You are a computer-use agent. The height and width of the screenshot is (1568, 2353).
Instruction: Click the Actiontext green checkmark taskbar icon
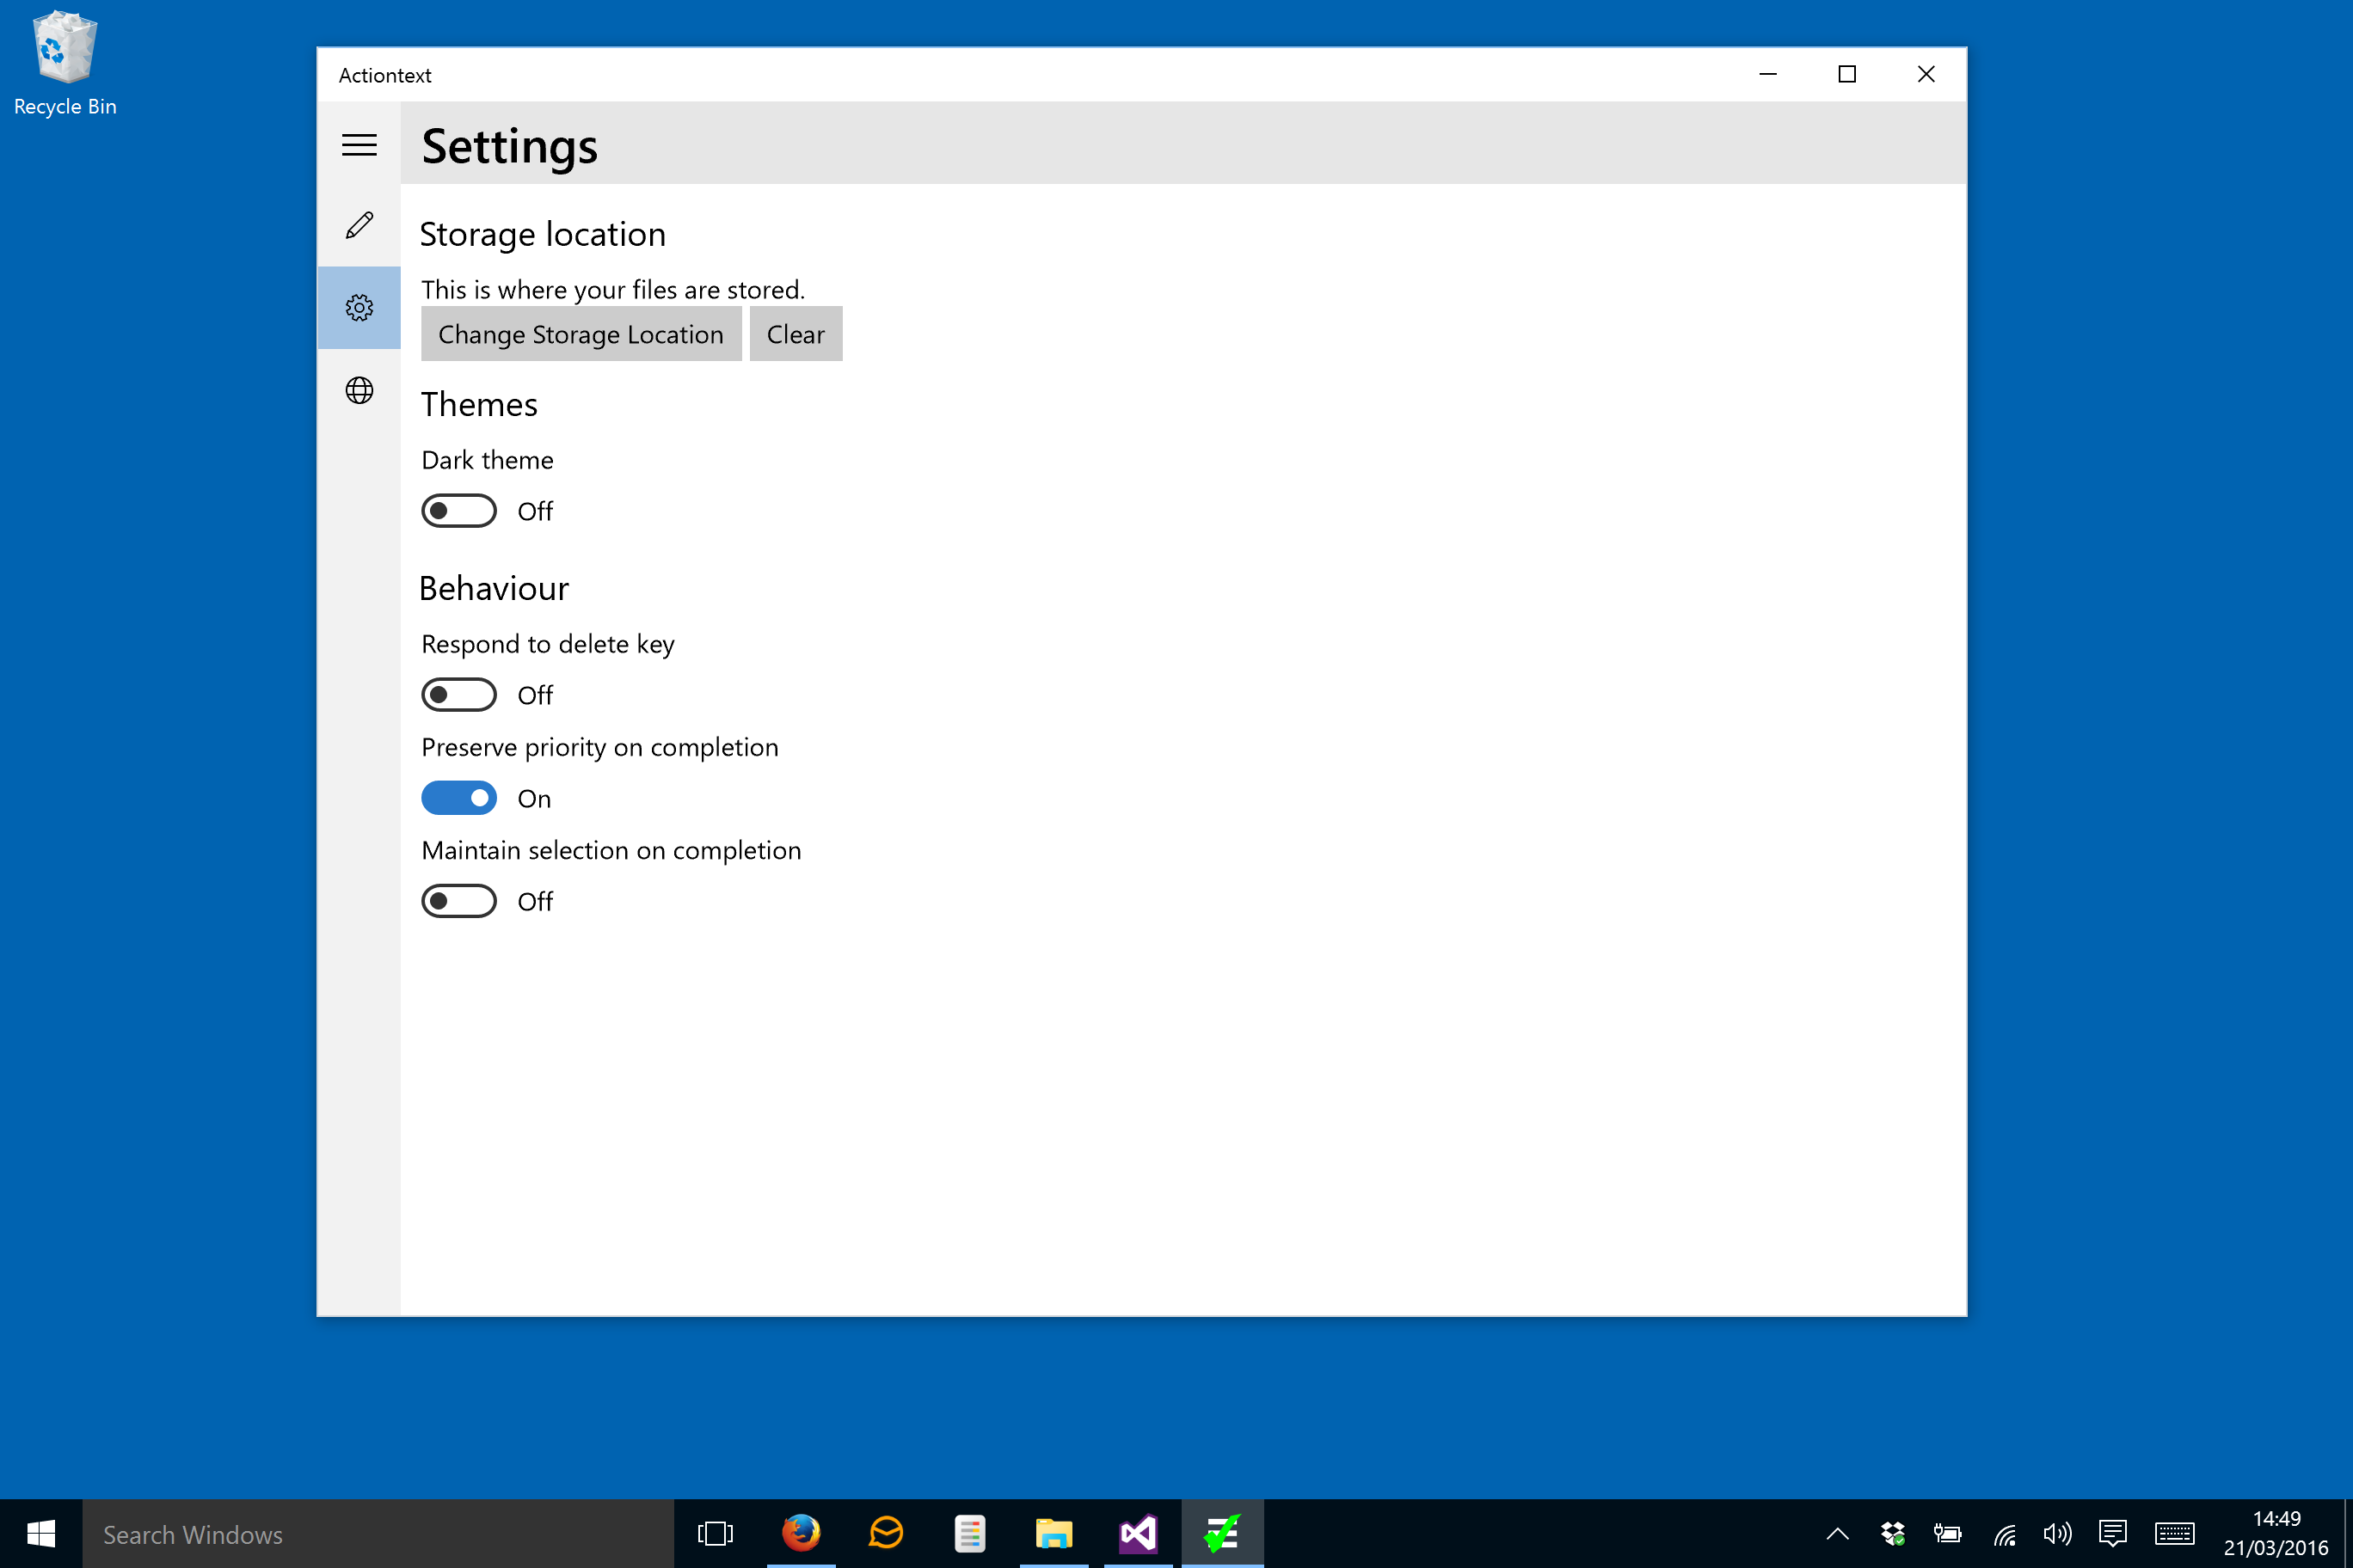[x=1221, y=1533]
